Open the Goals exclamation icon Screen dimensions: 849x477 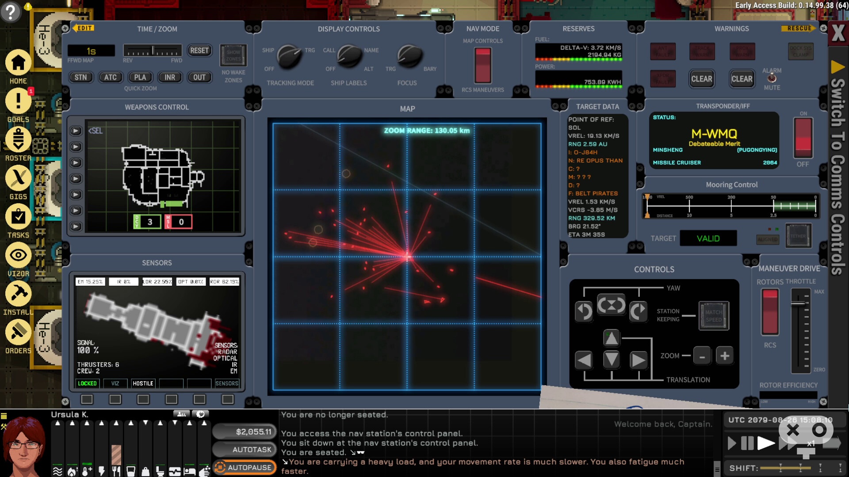[x=18, y=101]
